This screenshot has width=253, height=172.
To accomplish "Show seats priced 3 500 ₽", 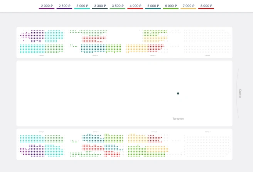I will point(118,6).
